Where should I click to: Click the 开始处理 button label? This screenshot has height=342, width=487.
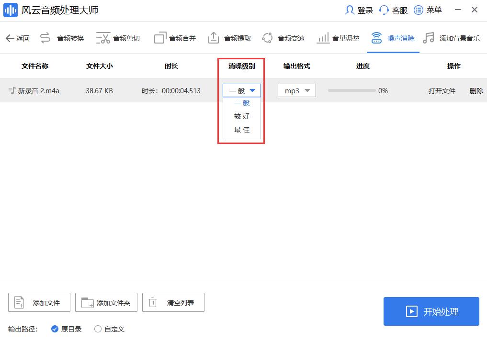[441, 311]
